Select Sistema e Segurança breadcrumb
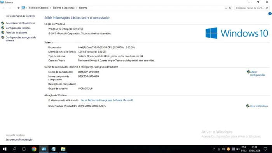 (x=63, y=8)
